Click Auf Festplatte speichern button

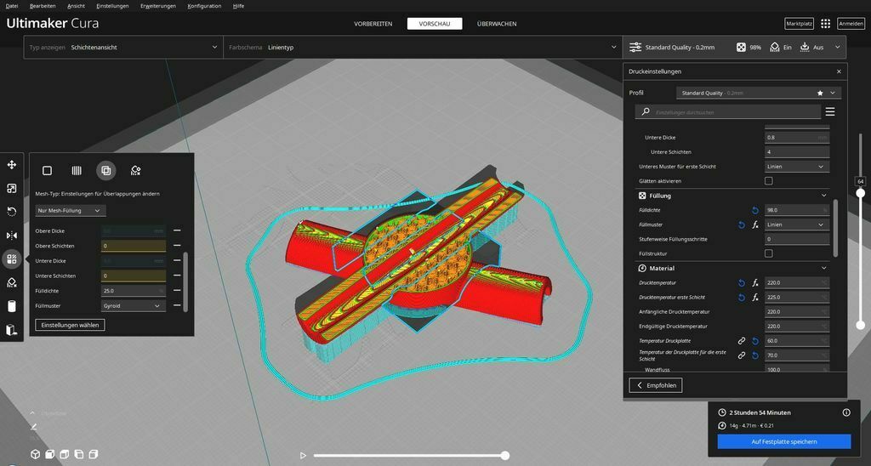tap(783, 441)
